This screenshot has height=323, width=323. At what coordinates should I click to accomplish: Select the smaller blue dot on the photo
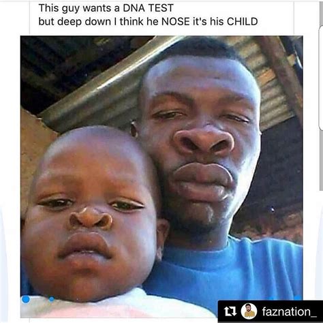52,299
